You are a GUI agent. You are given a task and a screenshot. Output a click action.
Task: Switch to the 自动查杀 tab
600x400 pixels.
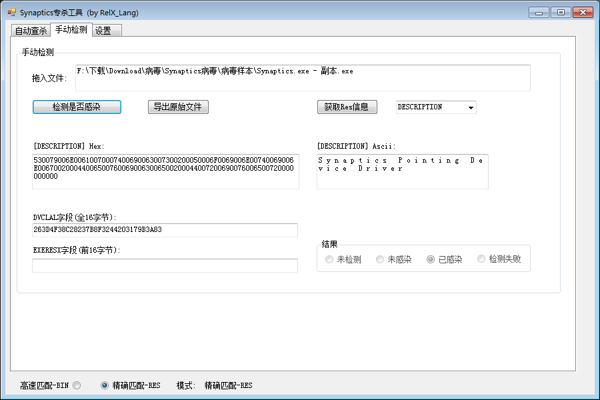point(31,31)
